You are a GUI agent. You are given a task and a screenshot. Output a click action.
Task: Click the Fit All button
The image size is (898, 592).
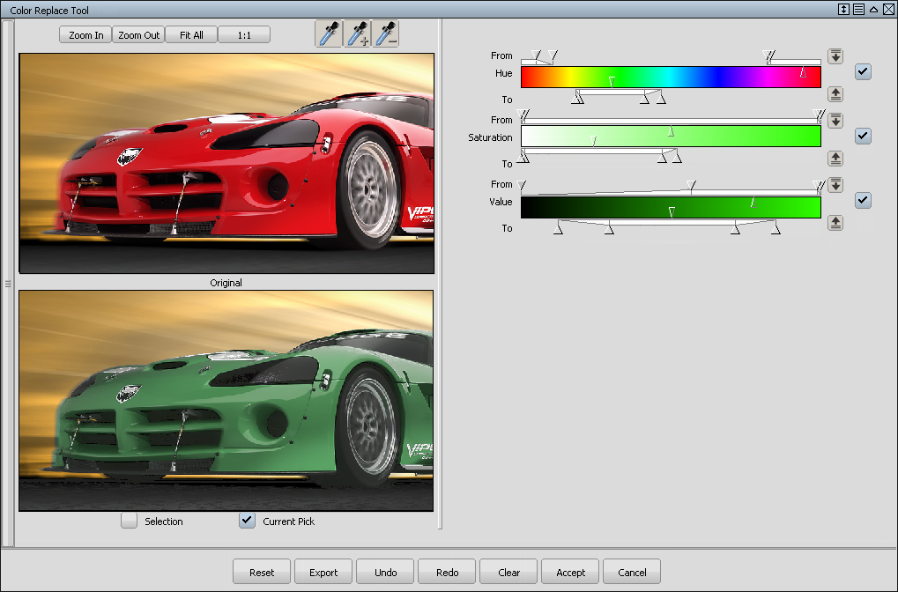point(191,35)
